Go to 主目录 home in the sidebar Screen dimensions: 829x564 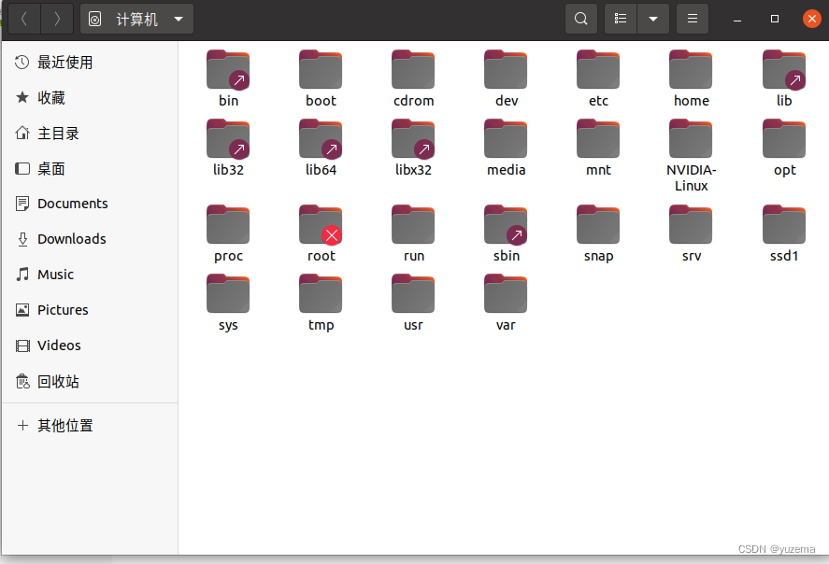90,134
